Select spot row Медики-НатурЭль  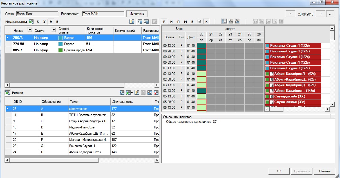(x=82, y=127)
